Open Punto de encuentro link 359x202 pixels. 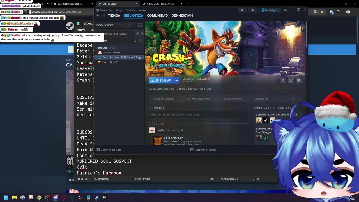pyautogui.click(x=198, y=99)
